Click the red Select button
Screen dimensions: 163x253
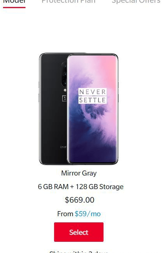click(79, 232)
